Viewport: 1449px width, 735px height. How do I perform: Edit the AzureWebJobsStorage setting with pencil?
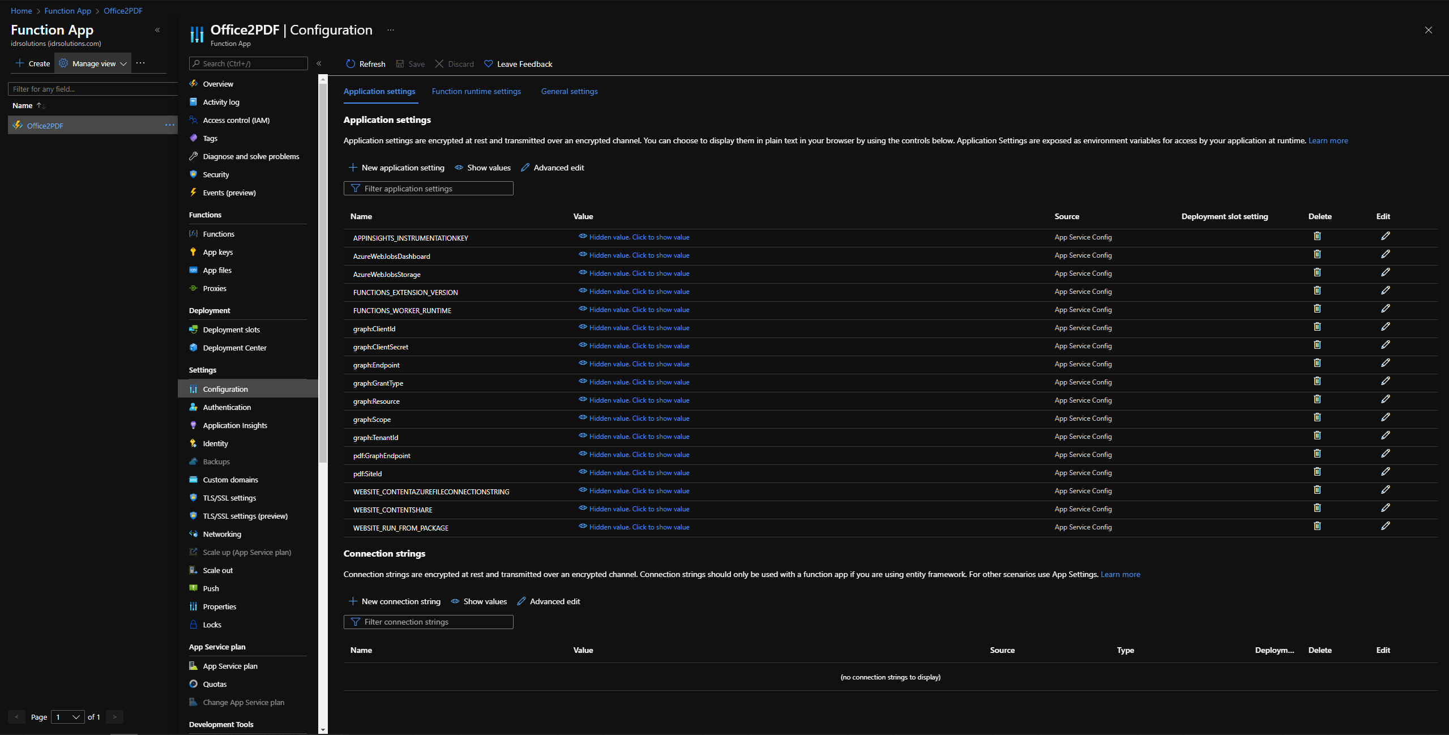click(x=1385, y=272)
